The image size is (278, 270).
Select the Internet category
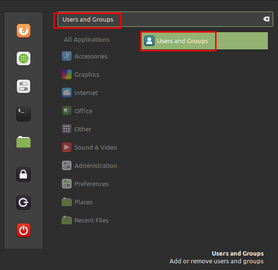click(x=80, y=93)
